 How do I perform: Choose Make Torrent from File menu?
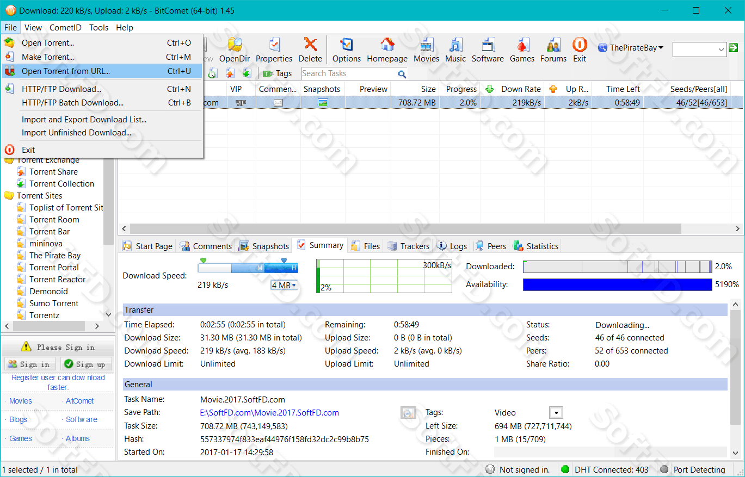(102, 57)
